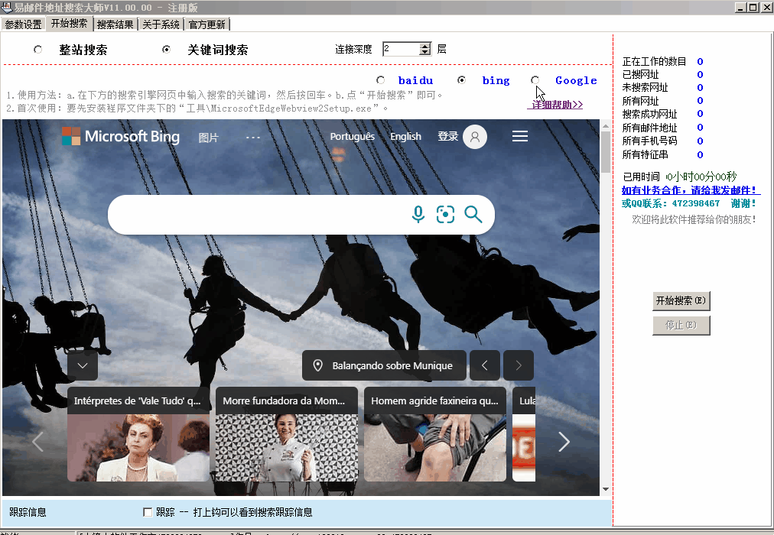Click previous image arrow beside Balançando caption
Image resolution: width=774 pixels, height=535 pixels.
pyautogui.click(x=484, y=365)
